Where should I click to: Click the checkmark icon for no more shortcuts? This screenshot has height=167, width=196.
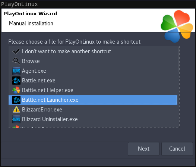pyautogui.click(x=16, y=51)
